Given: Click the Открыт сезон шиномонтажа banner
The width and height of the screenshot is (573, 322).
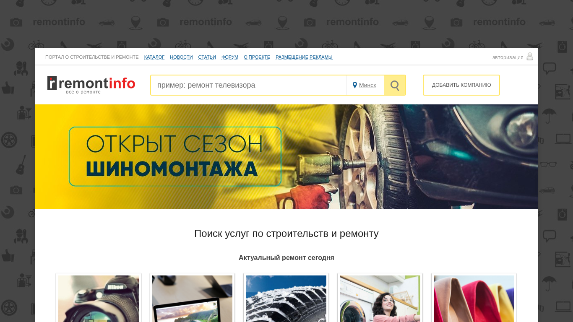Looking at the screenshot, I should pos(286,157).
